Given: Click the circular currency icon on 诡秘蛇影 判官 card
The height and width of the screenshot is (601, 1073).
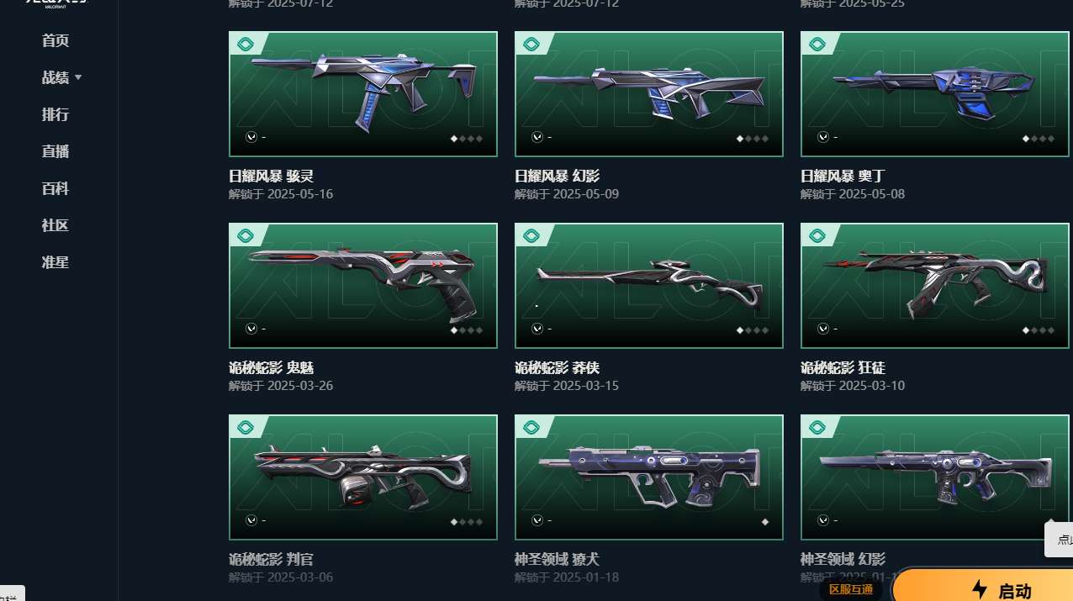Looking at the screenshot, I should (x=251, y=520).
